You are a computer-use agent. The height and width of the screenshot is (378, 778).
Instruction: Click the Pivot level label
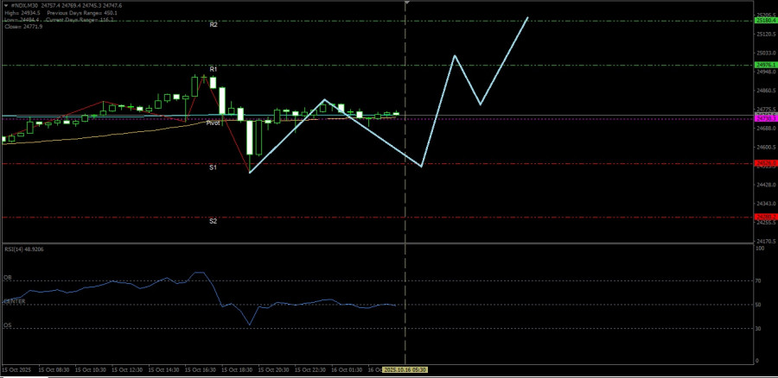click(213, 123)
